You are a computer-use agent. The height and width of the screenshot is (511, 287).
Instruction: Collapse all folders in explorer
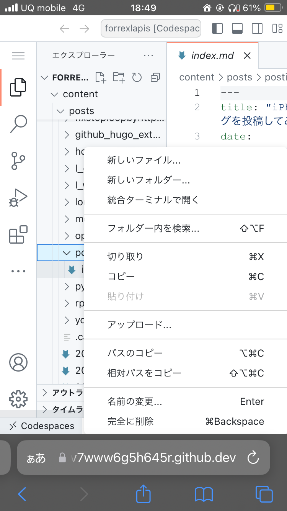(x=155, y=77)
